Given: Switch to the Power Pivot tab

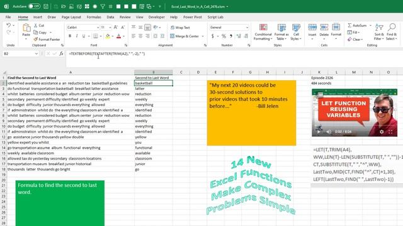Looking at the screenshot, I should (193, 17).
